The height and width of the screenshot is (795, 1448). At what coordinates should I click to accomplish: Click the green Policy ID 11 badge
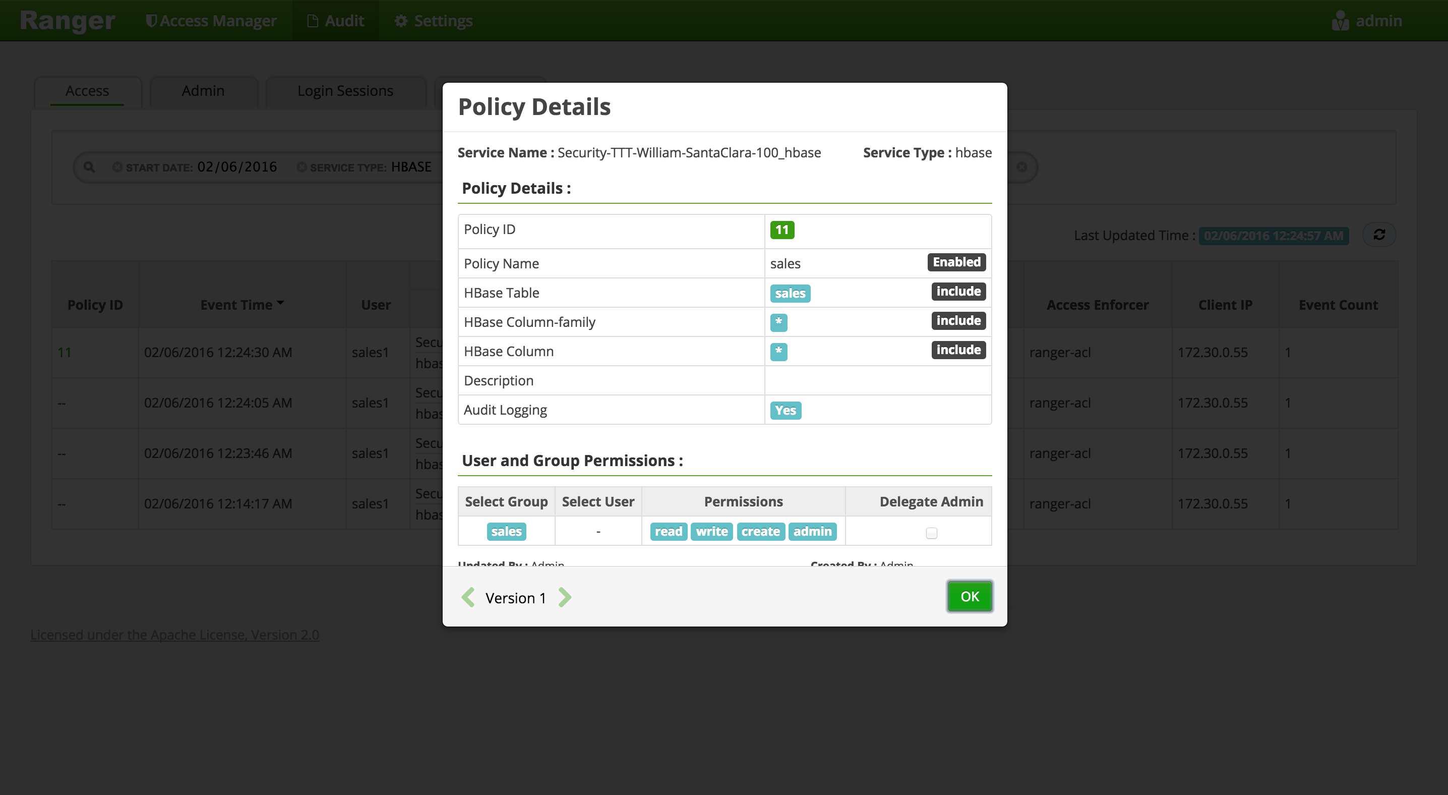tap(782, 230)
